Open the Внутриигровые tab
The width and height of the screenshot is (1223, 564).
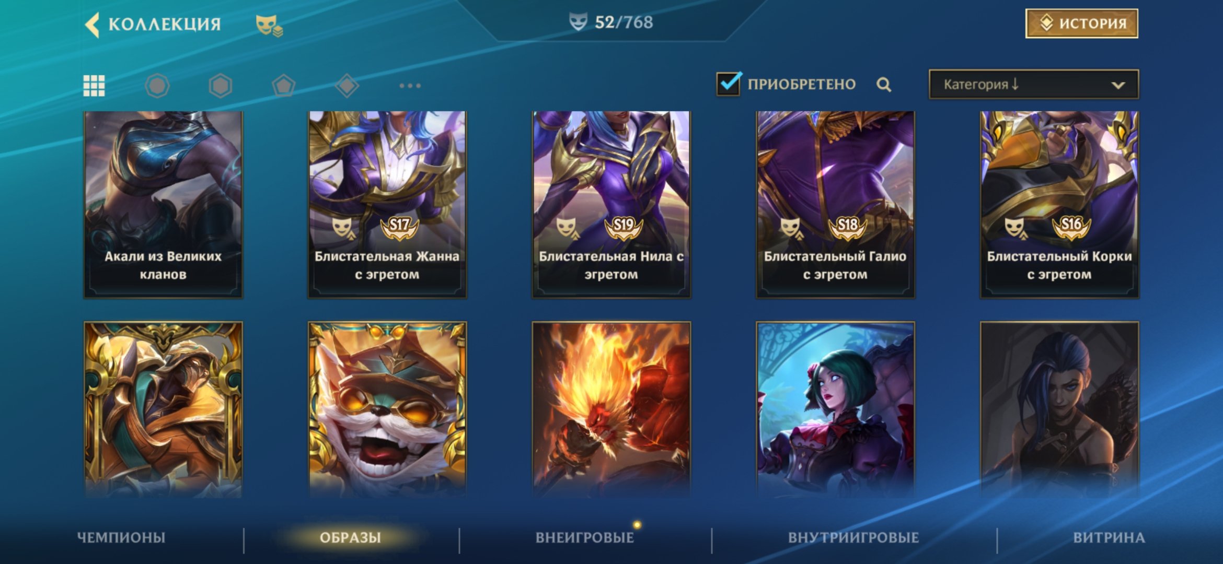[853, 537]
